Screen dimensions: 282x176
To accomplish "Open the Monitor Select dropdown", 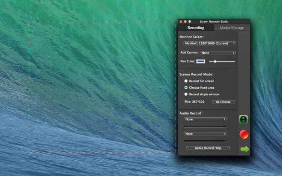I will (x=209, y=43).
